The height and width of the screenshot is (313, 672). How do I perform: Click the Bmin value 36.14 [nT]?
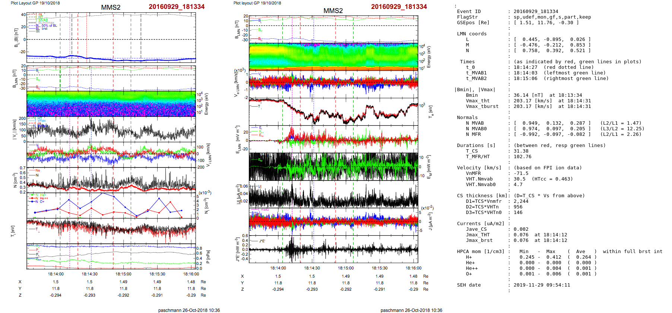(x=528, y=95)
